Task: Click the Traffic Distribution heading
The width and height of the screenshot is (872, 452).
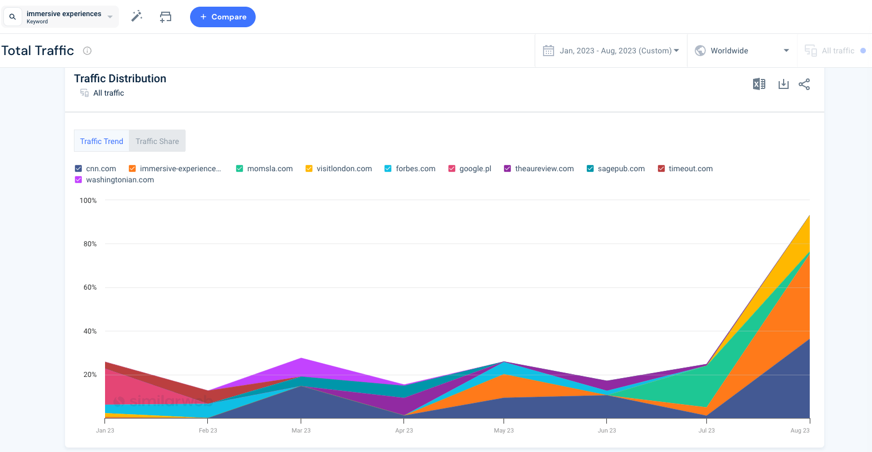Action: pos(120,78)
